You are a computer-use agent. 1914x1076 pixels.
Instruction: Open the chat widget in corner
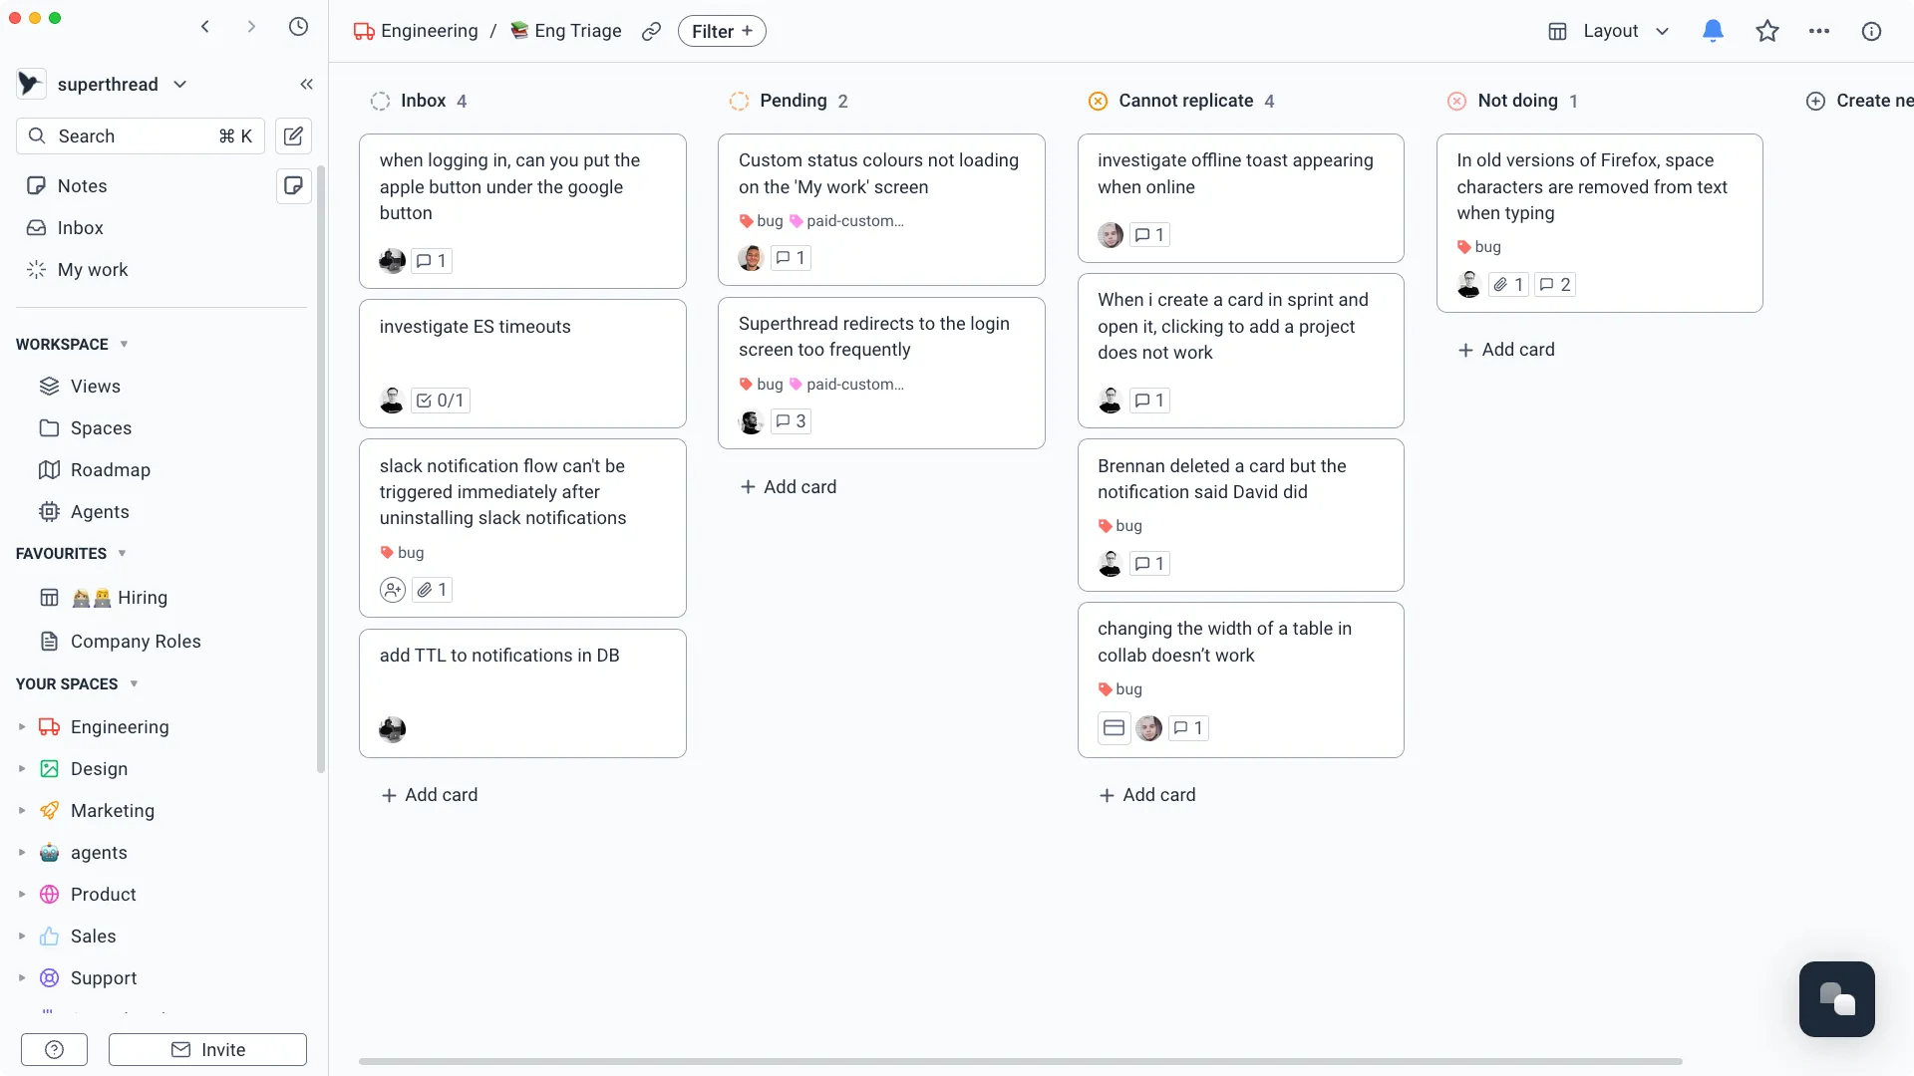(1836, 999)
